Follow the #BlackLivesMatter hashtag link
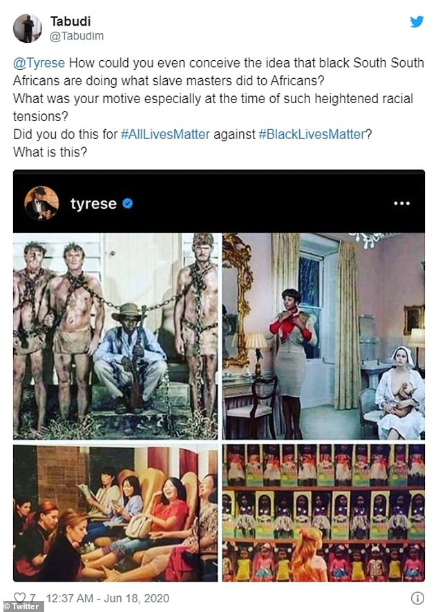 (312, 134)
